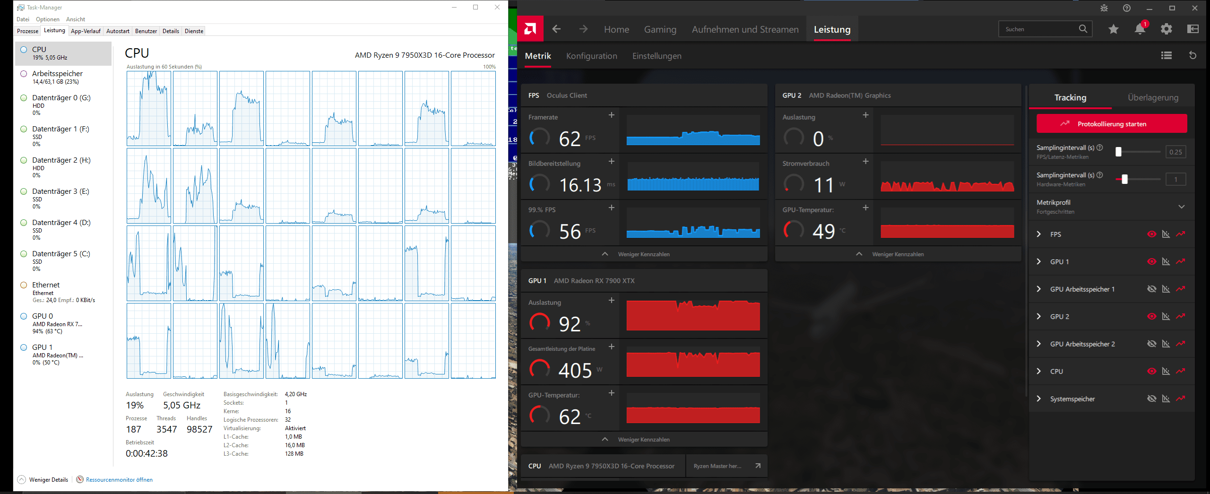This screenshot has height=494, width=1210.
Task: Show GPU Arbeitsspeicher 1 via its eye icon
Action: [x=1152, y=289]
